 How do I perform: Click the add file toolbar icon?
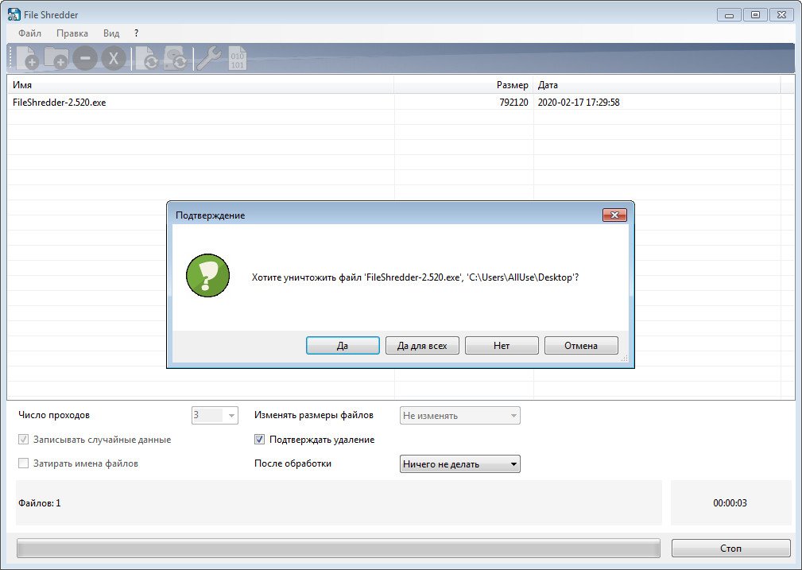point(28,58)
